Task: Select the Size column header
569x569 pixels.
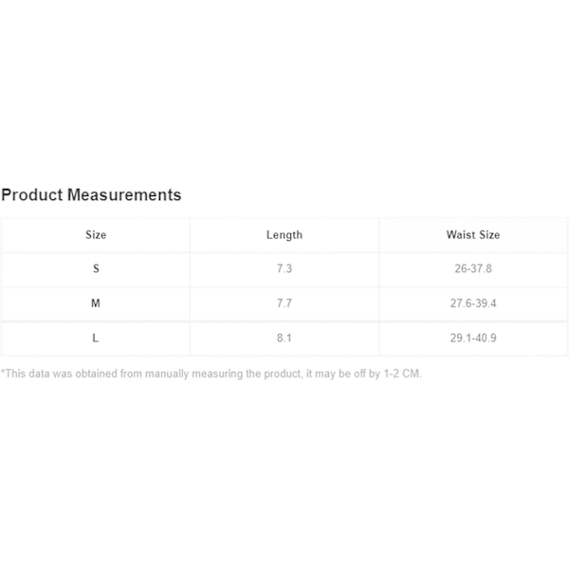Action: pos(96,235)
